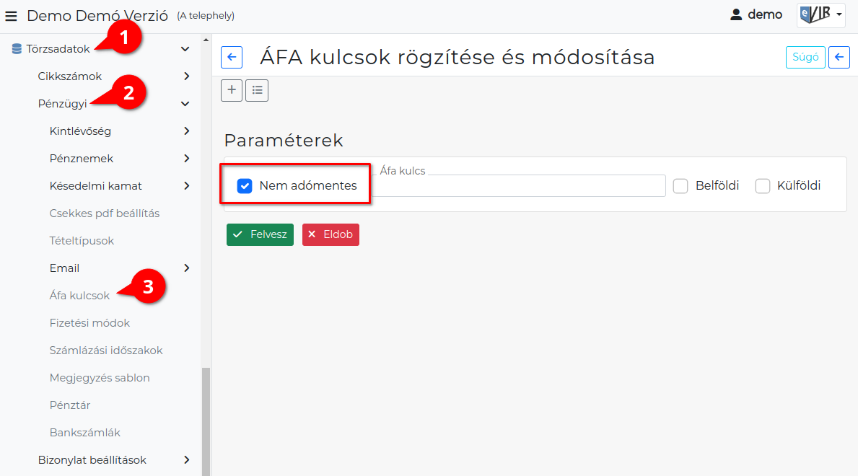Expand the Cikkszámok submenu
Screen dimensions: 858x476
[x=186, y=76]
